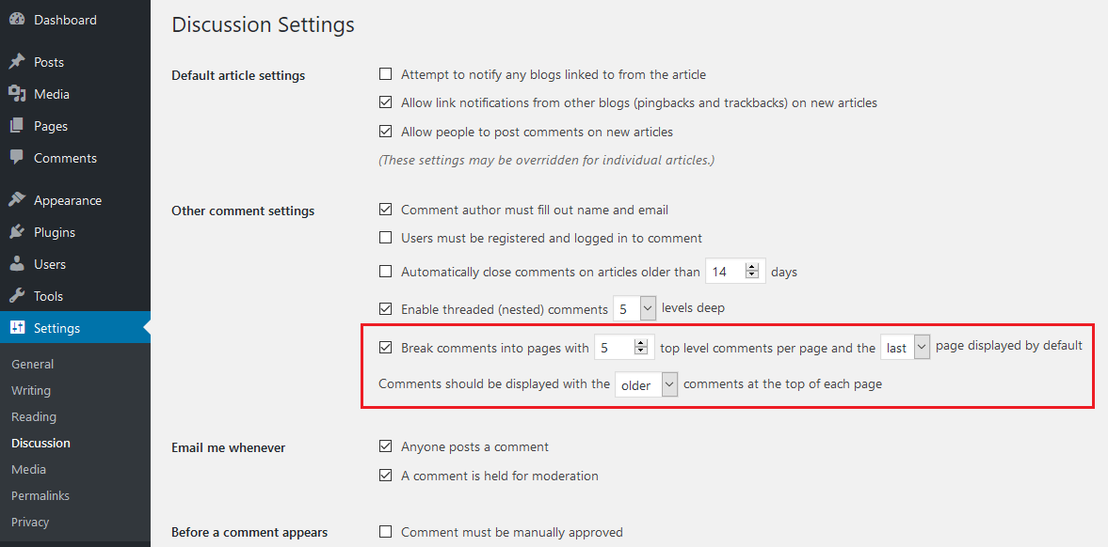Screen dimensions: 1108x547
Task: Select the Comments bubble icon
Action: coord(16,157)
